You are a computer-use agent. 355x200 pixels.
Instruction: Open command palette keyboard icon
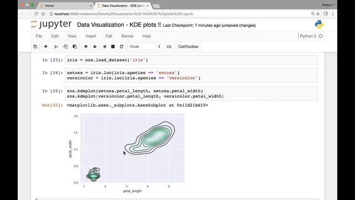[169, 47]
